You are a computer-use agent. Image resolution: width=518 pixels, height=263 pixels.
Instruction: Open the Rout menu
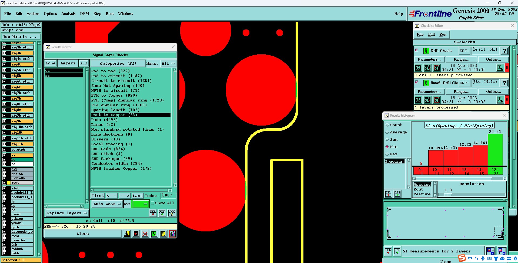point(110,14)
